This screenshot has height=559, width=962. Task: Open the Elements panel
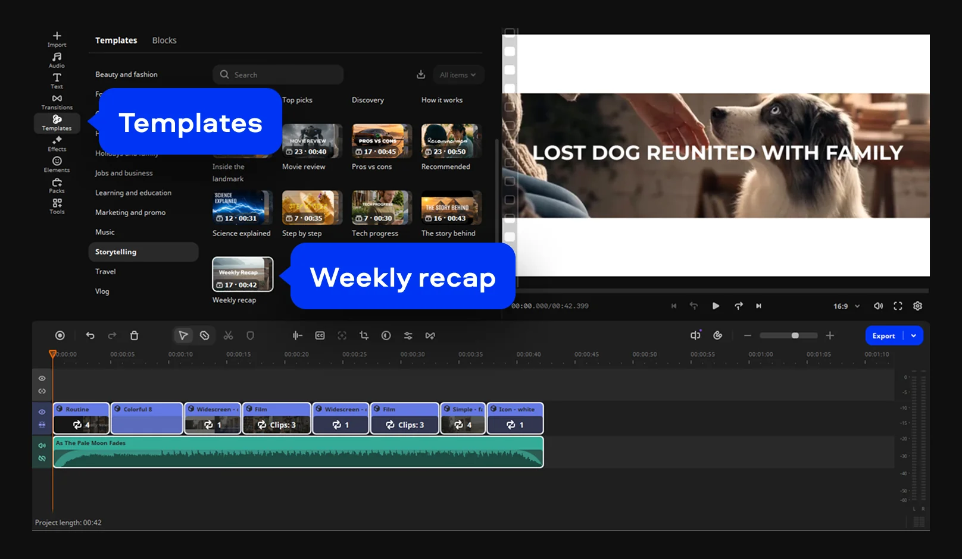point(57,164)
